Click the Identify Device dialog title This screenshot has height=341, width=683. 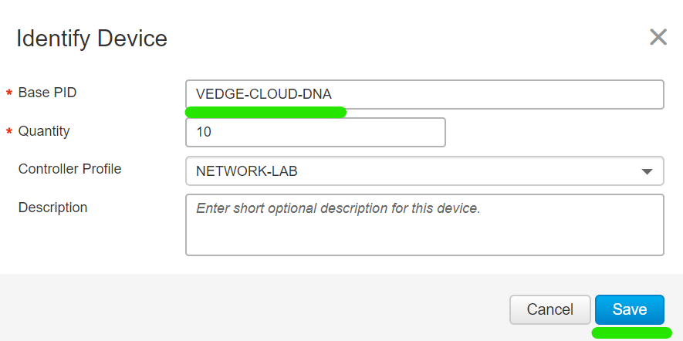(x=92, y=39)
